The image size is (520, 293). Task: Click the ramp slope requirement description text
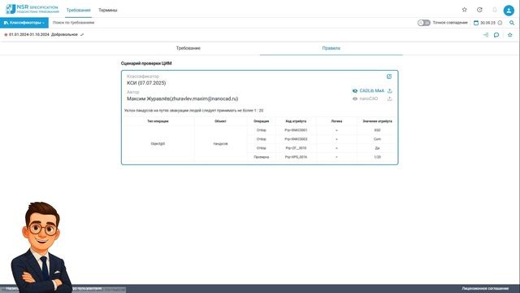pos(193,111)
